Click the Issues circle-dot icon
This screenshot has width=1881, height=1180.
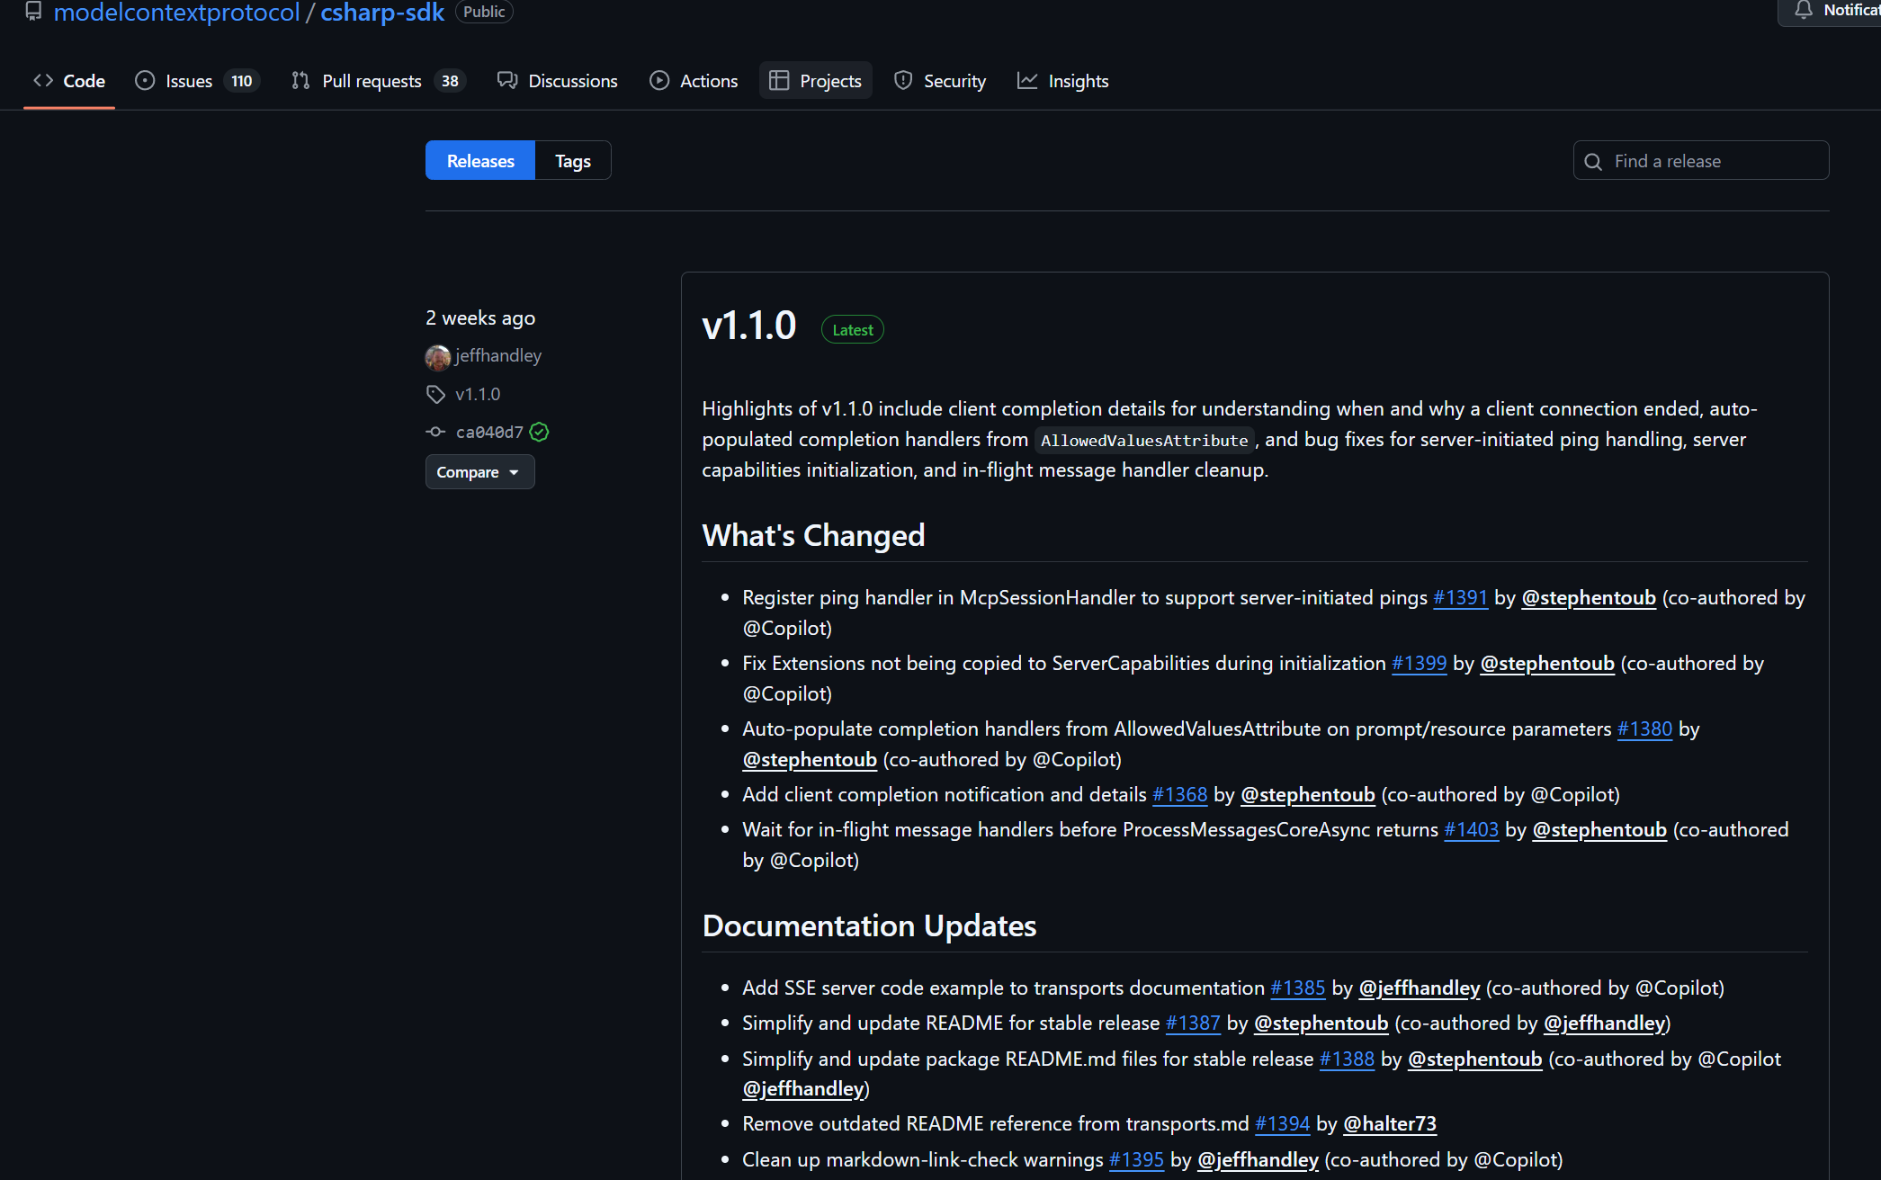point(145,81)
